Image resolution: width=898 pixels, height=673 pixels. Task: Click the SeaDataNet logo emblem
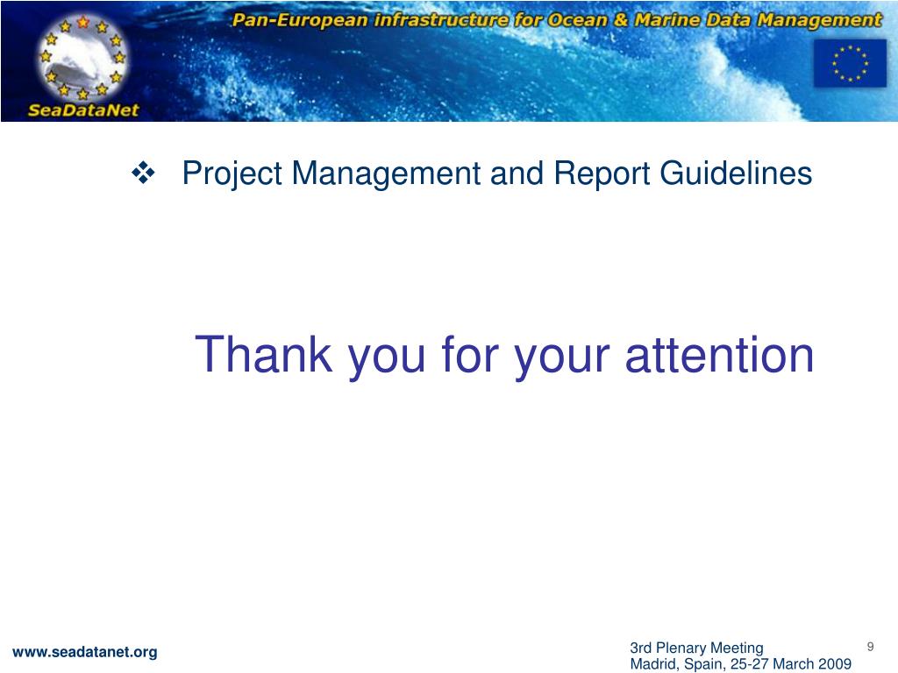82,57
